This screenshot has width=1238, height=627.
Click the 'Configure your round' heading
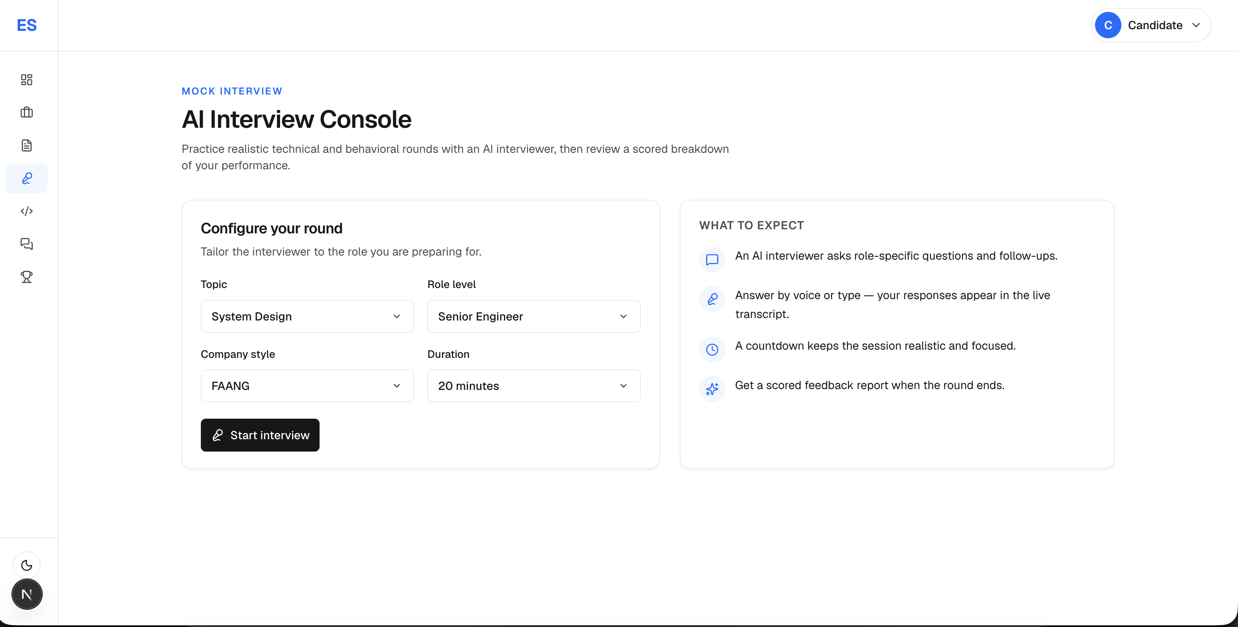272,228
